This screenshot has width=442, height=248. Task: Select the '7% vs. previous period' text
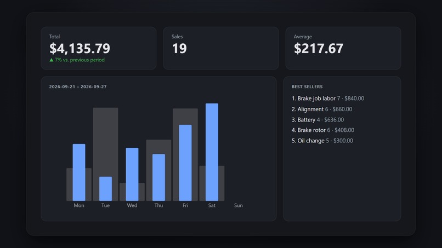[80, 60]
